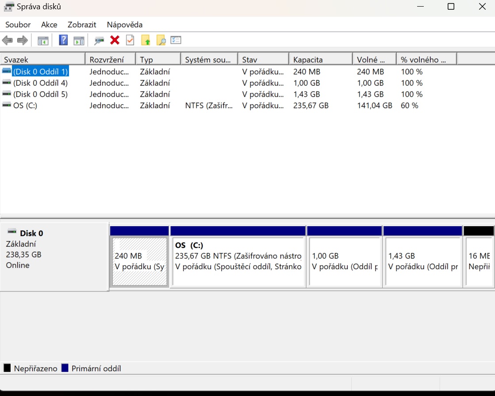
Task: Click the disk connect icon in toolbar
Action: point(99,41)
